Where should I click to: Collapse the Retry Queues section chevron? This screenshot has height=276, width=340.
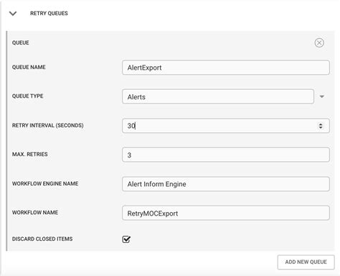point(13,14)
